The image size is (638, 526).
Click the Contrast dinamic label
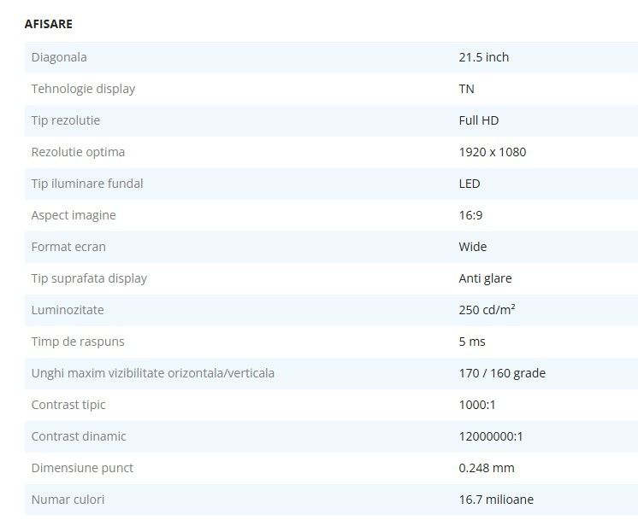pos(79,436)
